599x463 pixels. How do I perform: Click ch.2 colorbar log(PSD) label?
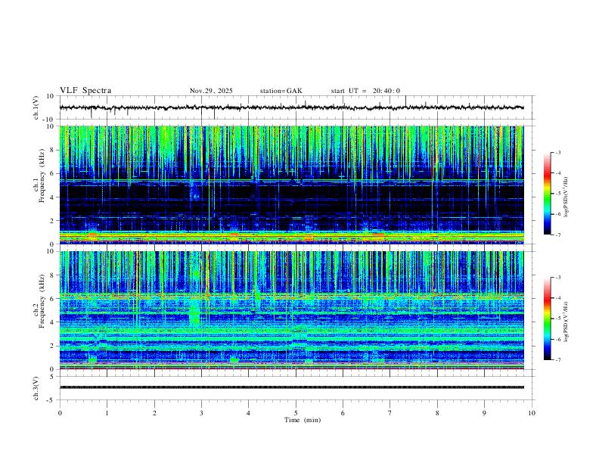tap(566, 322)
